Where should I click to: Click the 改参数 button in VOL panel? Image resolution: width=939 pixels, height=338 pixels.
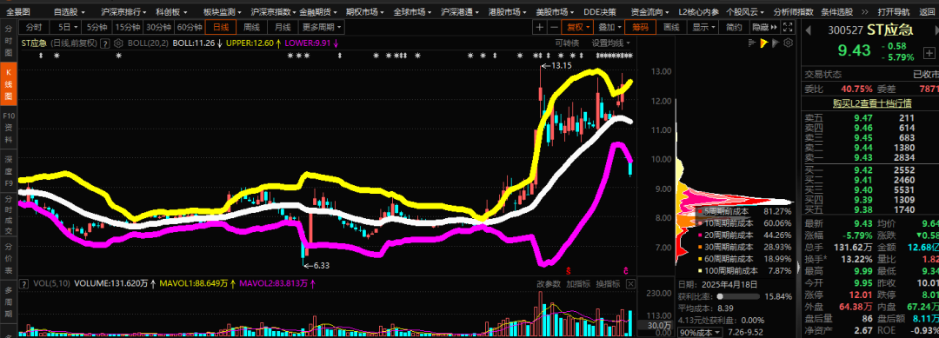(x=549, y=284)
